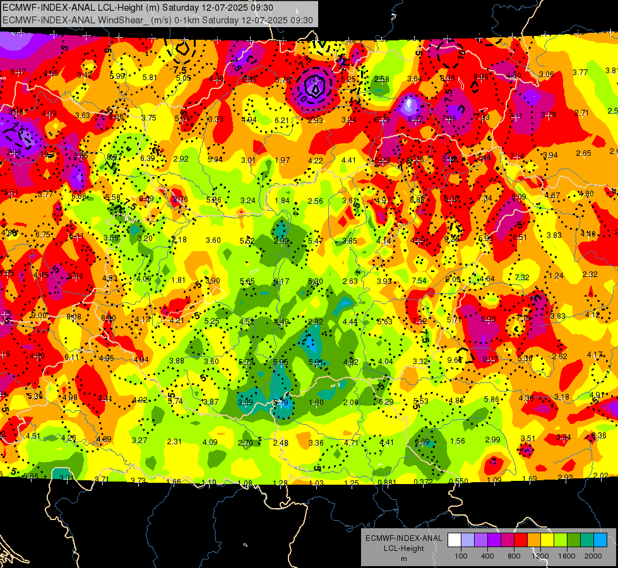Click the 1.03 wind shear value
The height and width of the screenshot is (568, 618).
coord(316,483)
